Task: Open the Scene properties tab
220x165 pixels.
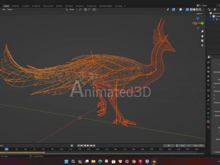Action: point(208,80)
